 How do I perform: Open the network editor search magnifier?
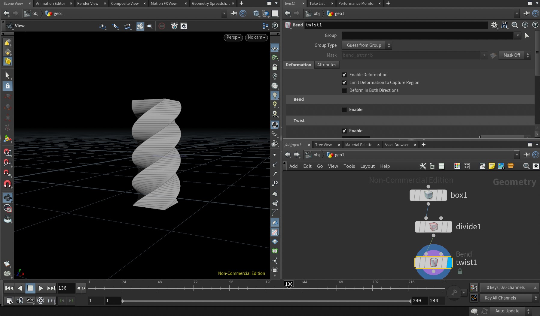[x=526, y=166]
